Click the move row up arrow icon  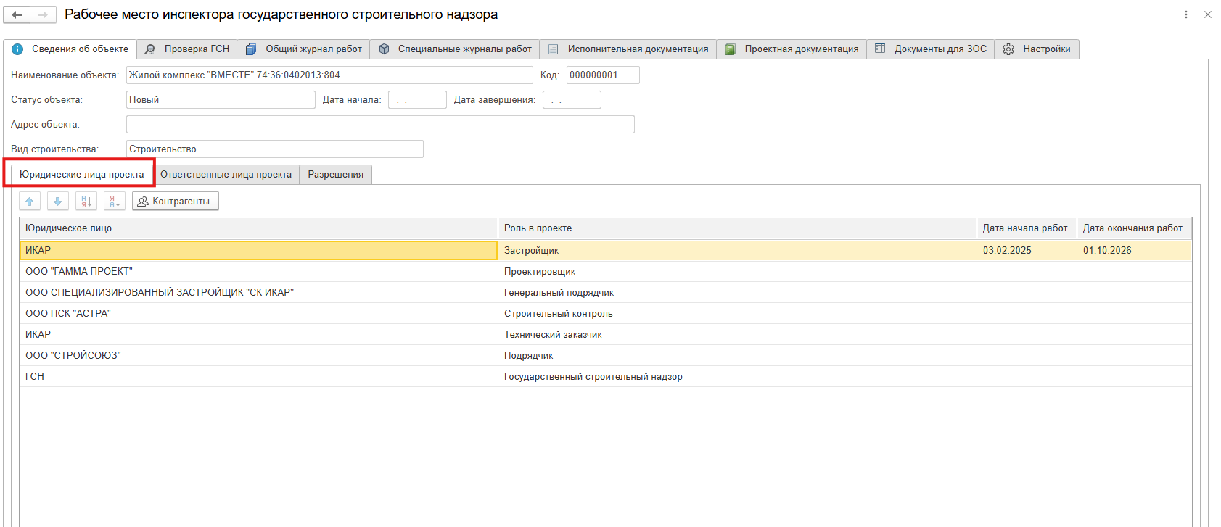(x=30, y=202)
